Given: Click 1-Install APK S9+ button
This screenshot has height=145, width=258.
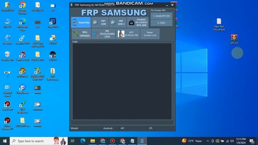Looking at the screenshot, I should point(162,16).
